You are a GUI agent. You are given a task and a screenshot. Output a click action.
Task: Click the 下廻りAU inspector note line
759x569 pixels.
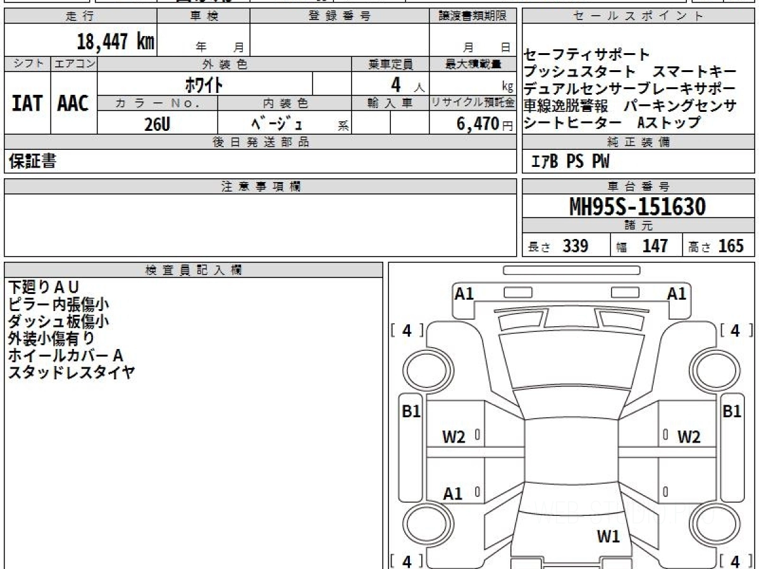click(x=44, y=288)
